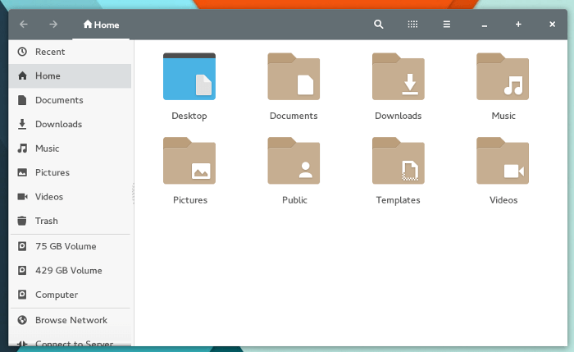Viewport: 574px width, 352px height.
Task: Open Trash in the sidebar
Action: (70, 221)
